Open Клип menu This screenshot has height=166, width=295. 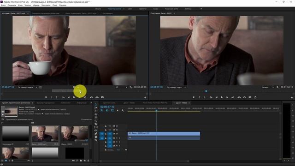(20, 5)
